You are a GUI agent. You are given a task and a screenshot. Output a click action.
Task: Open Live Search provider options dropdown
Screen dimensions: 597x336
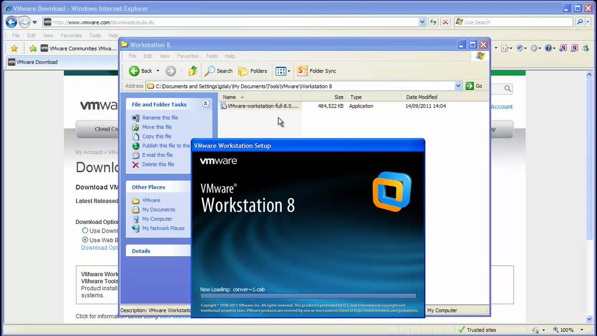(x=589, y=22)
